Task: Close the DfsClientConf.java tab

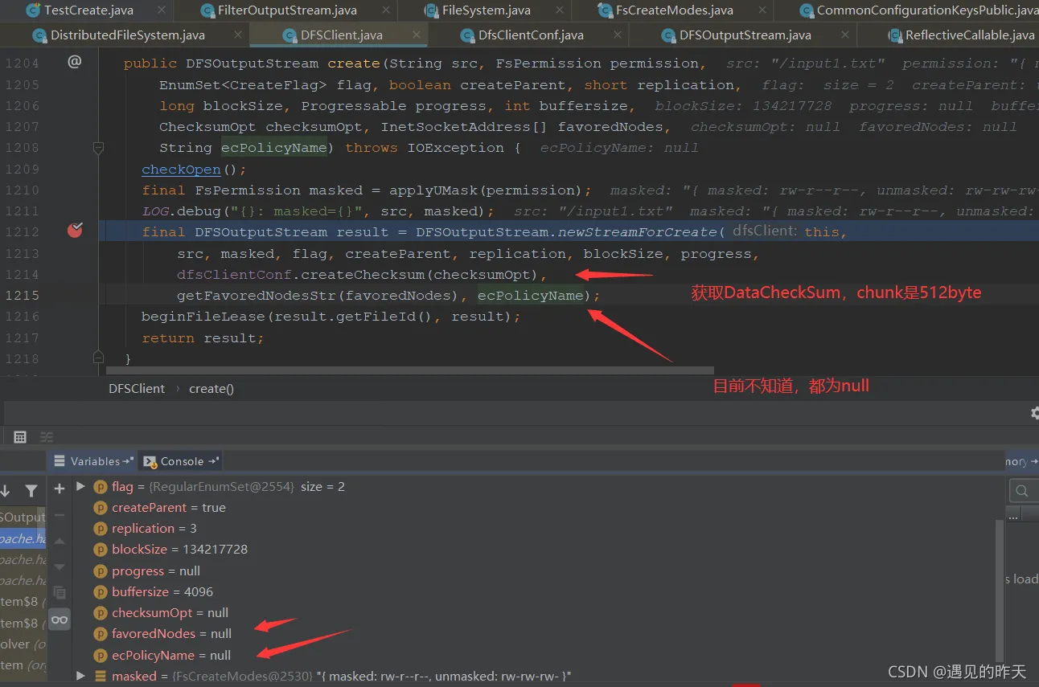Action: pos(618,35)
